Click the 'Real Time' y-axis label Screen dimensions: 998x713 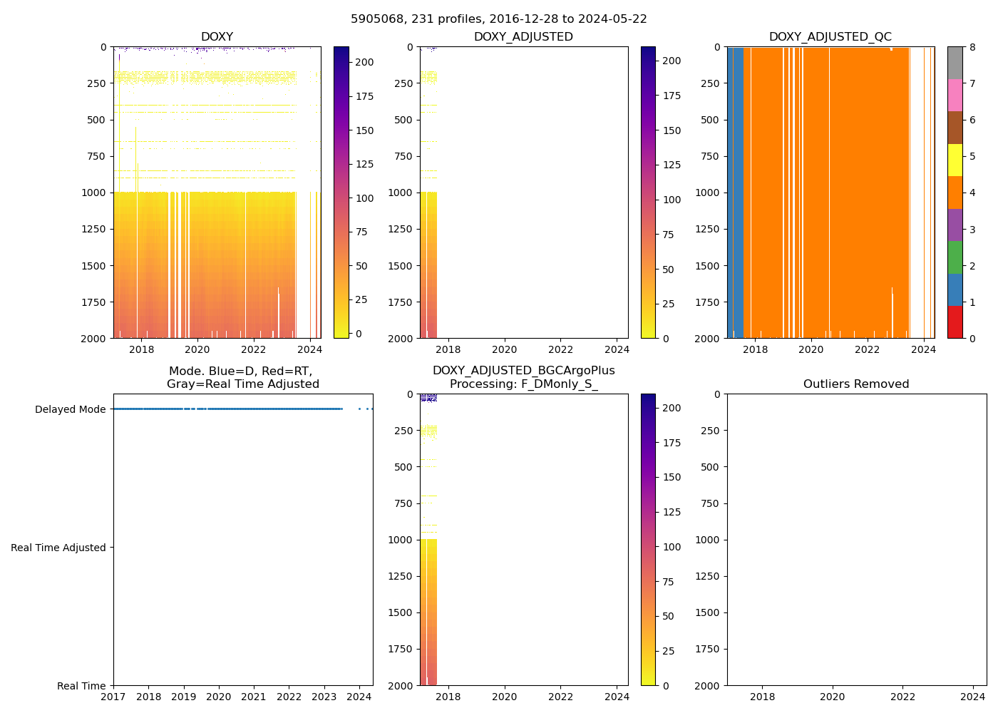pos(81,686)
